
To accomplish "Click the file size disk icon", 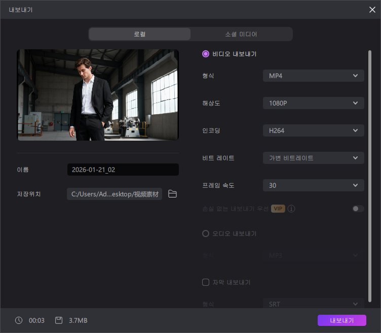I will [x=59, y=320].
